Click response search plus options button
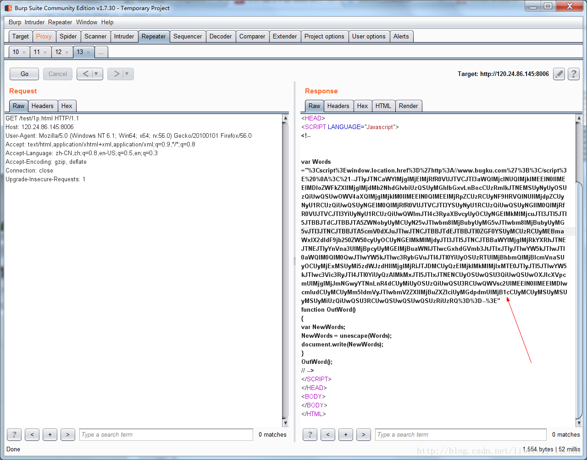 [x=346, y=434]
